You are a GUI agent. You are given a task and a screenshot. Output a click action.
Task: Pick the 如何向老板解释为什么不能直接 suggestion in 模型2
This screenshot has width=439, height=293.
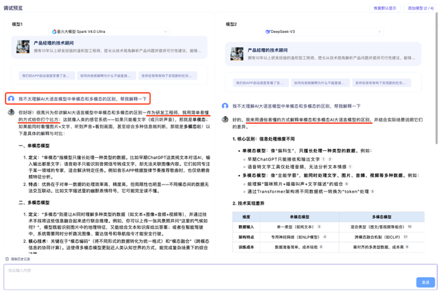click(x=320, y=83)
